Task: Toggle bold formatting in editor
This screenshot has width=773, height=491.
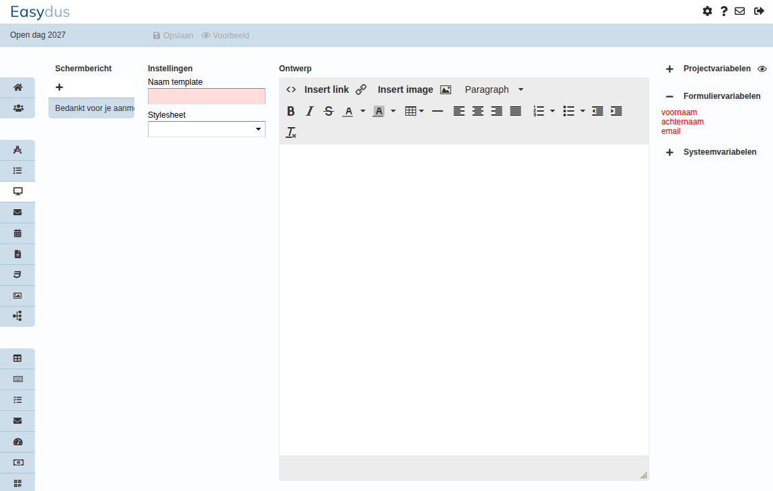Action: (x=291, y=112)
